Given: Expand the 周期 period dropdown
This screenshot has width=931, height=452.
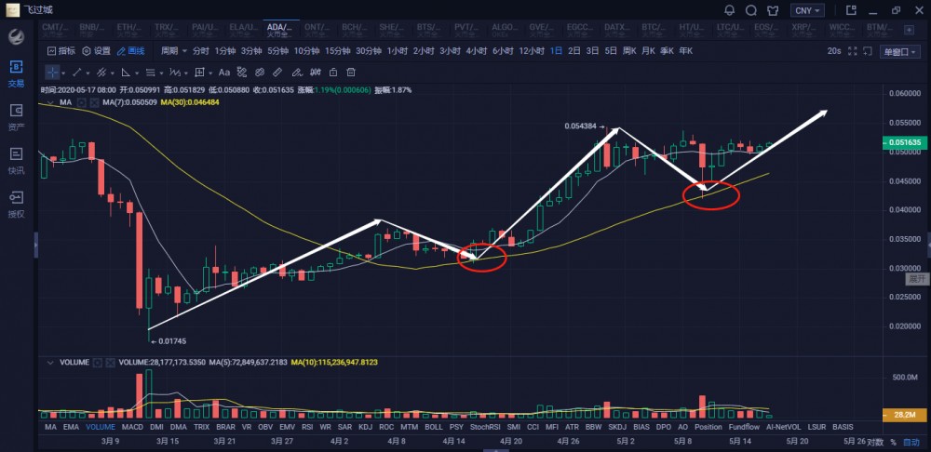Looking at the screenshot, I should click(172, 50).
